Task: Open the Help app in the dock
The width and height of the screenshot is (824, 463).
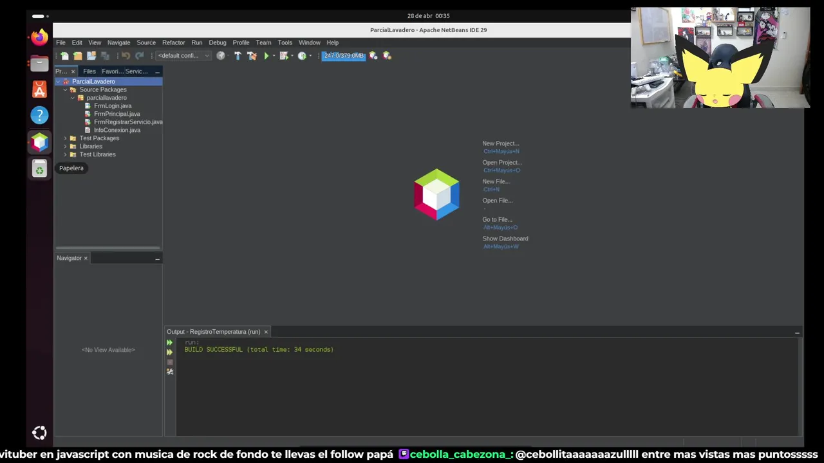Action: tap(39, 115)
